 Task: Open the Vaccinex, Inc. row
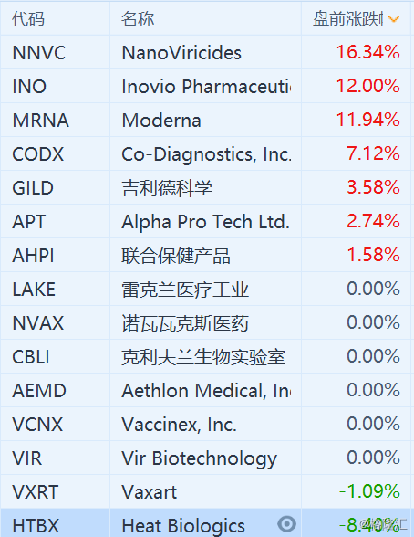click(x=205, y=424)
